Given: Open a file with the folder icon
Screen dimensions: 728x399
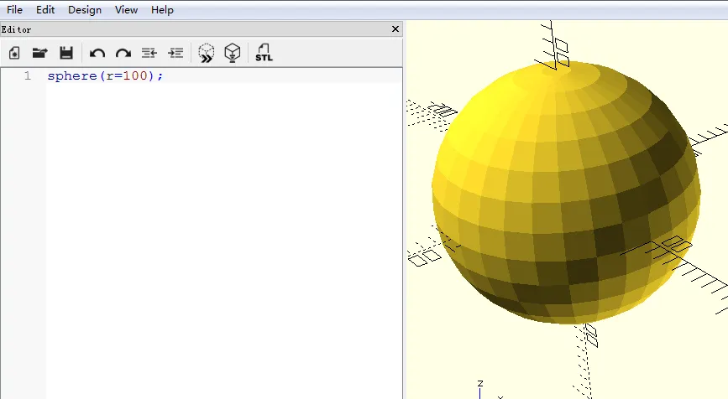Looking at the screenshot, I should [40, 53].
